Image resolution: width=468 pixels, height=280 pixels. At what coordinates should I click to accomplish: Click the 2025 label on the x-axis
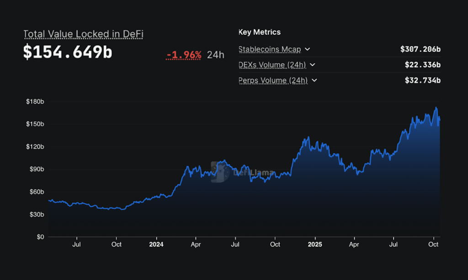[x=315, y=244]
